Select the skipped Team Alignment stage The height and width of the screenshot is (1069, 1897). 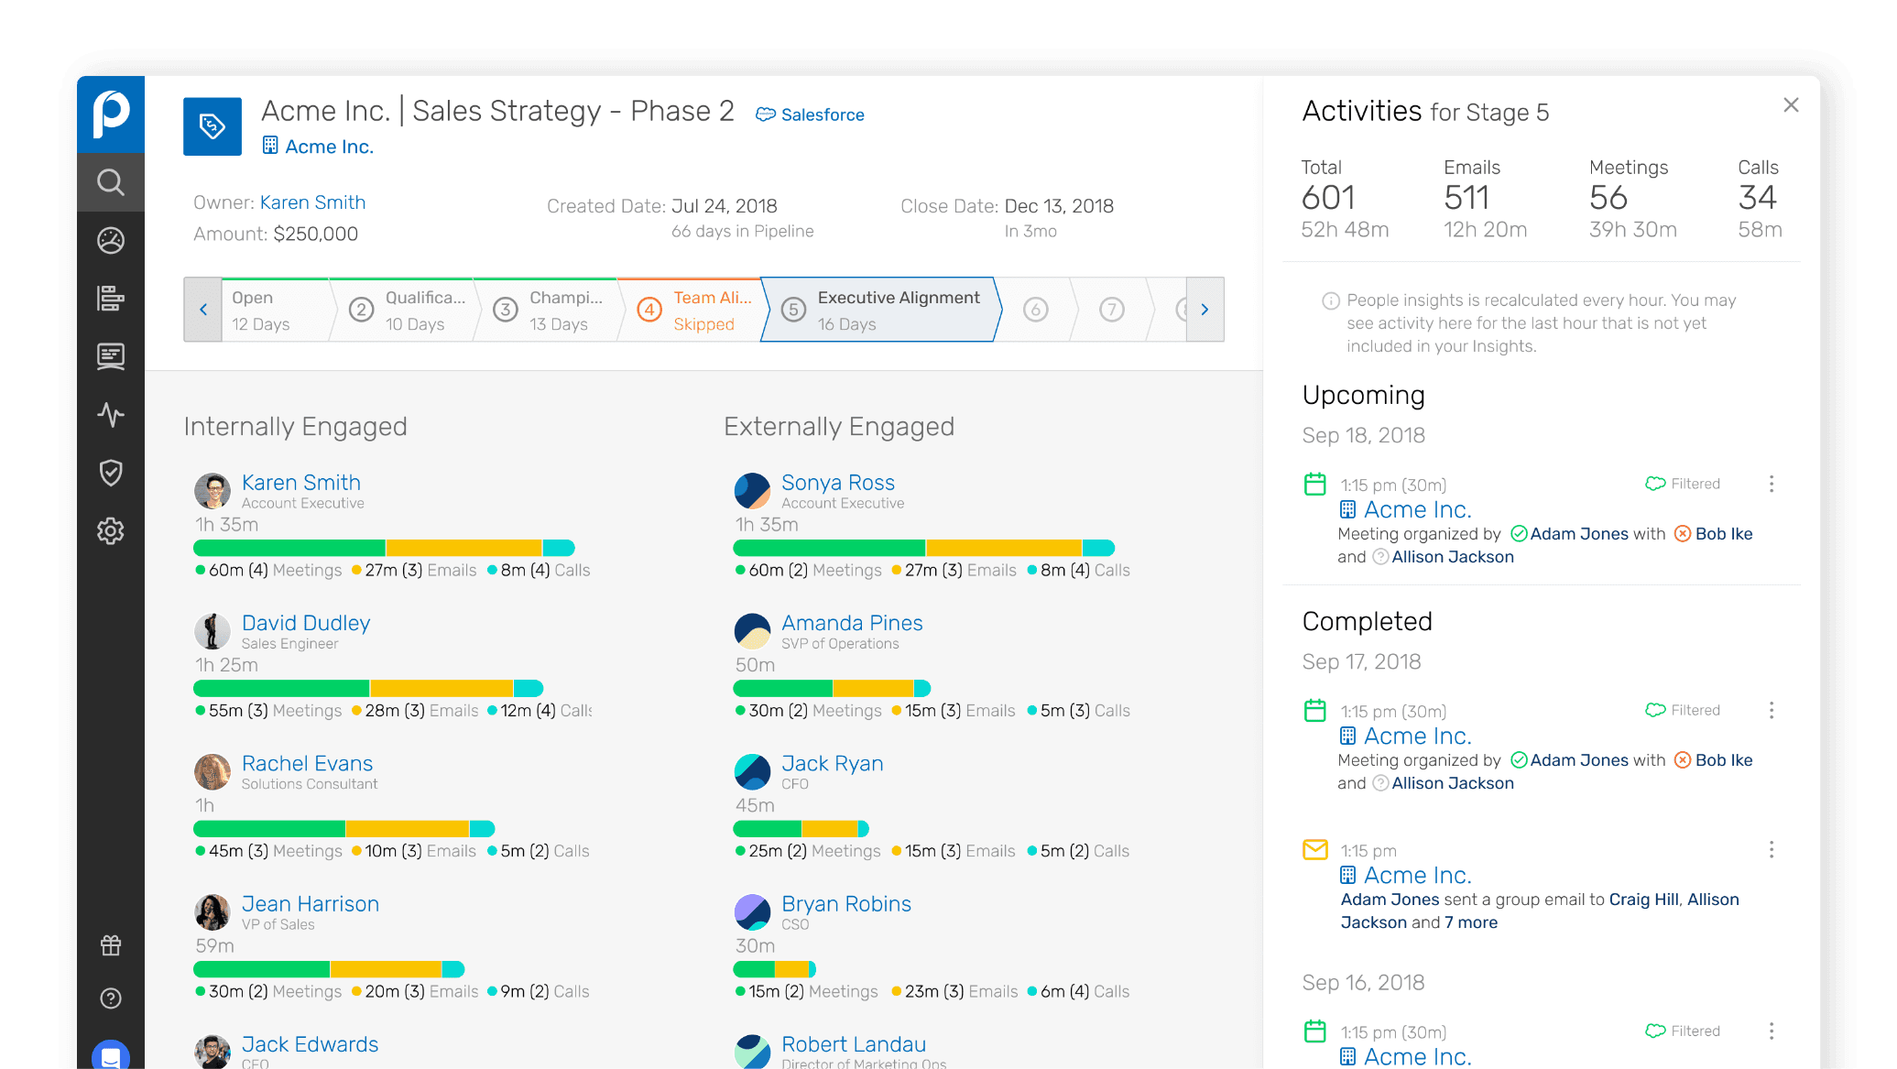[x=692, y=310]
